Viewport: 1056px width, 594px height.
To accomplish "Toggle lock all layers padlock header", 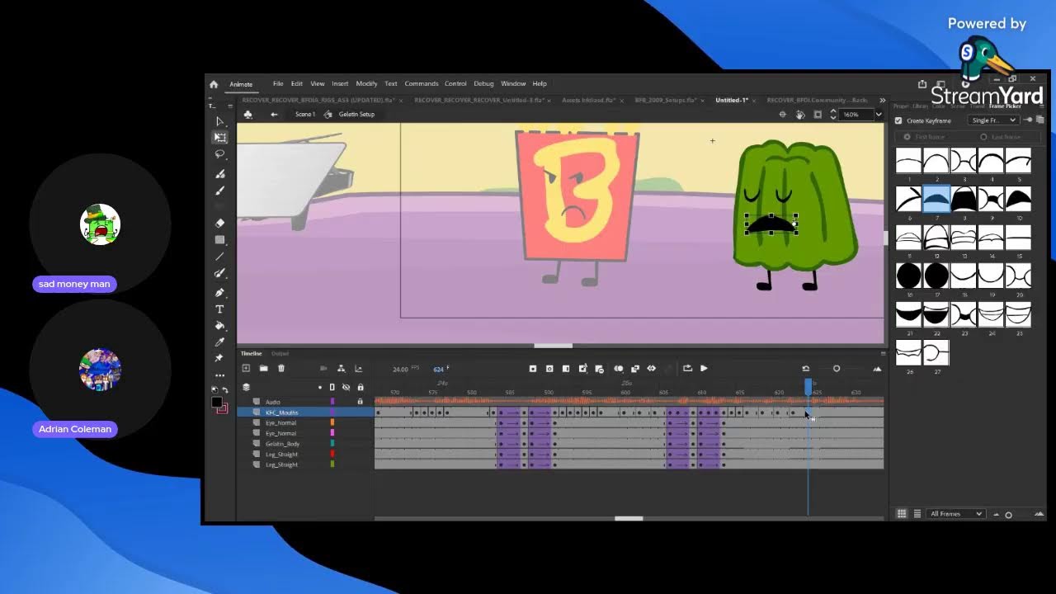I will coord(360,387).
